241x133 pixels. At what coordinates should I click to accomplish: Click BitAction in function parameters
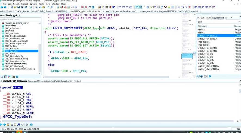tap(157, 28)
